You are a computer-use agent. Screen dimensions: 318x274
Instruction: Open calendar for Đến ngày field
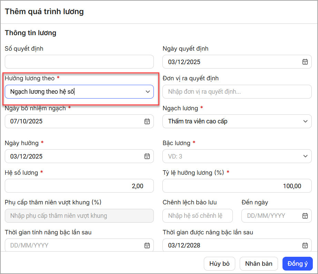click(305, 216)
